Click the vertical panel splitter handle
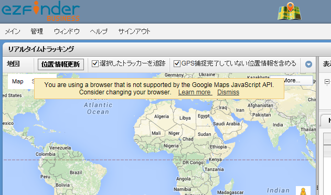Screen dimensions: 331x195 pyautogui.click(x=317, y=188)
